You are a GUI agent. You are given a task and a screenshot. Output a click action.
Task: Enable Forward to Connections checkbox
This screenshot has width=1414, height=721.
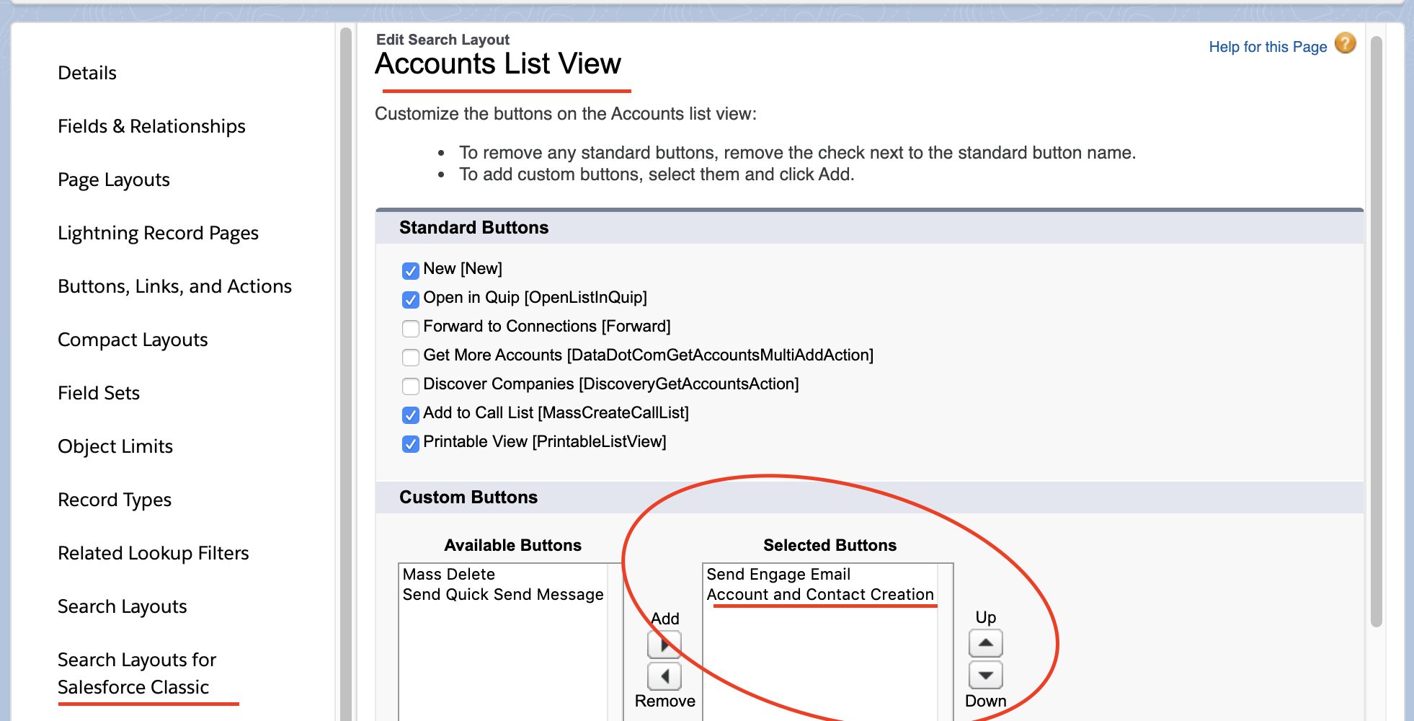coord(411,328)
